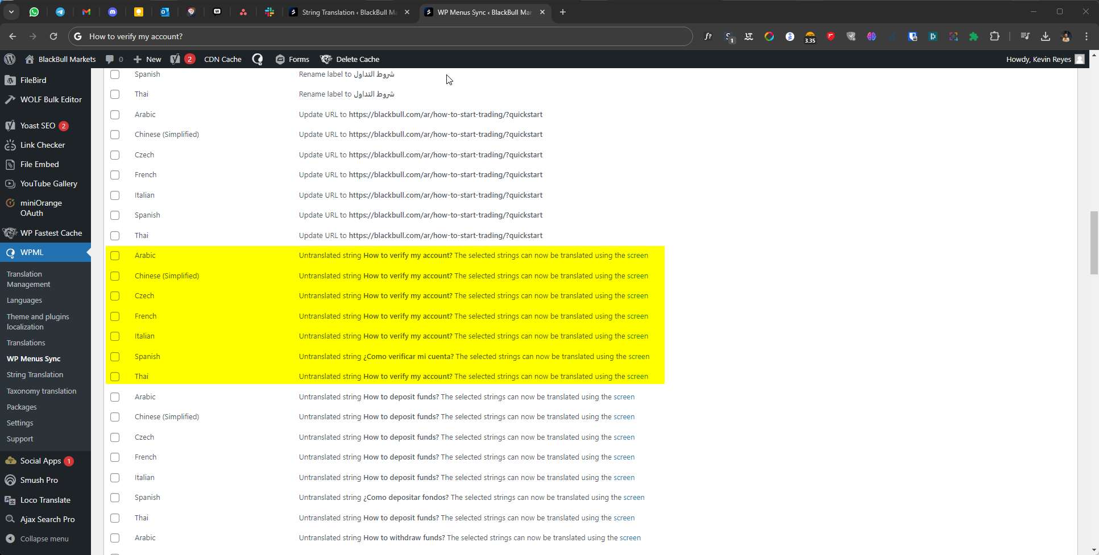Click the Bitwarden extension icon

(x=913, y=36)
